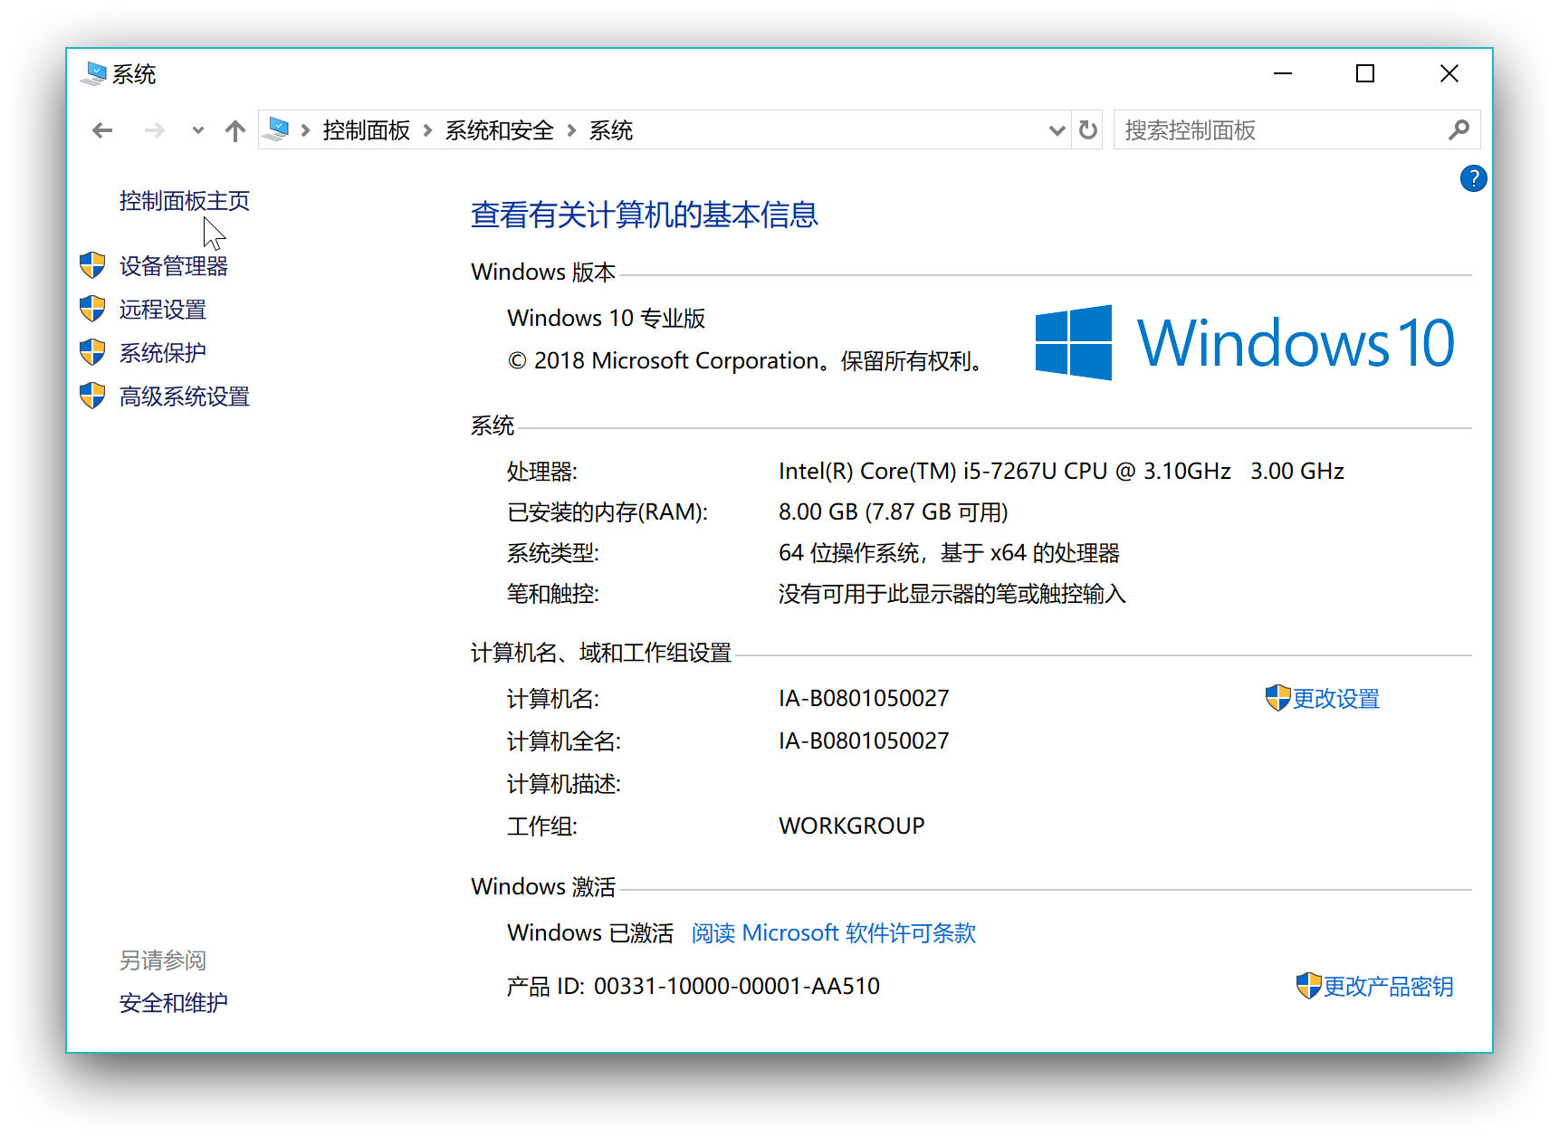
Task: Open 安全和维护 link
Action: coord(174,1003)
